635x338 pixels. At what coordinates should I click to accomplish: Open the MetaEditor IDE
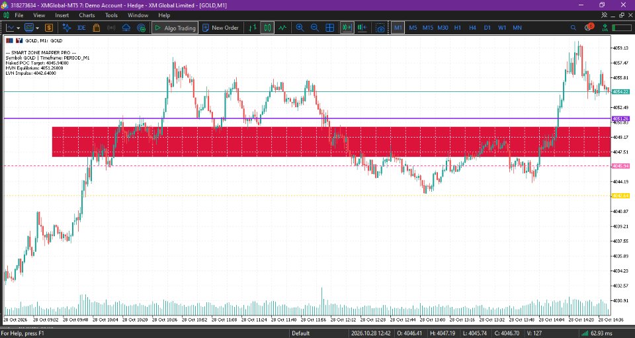pos(81,28)
